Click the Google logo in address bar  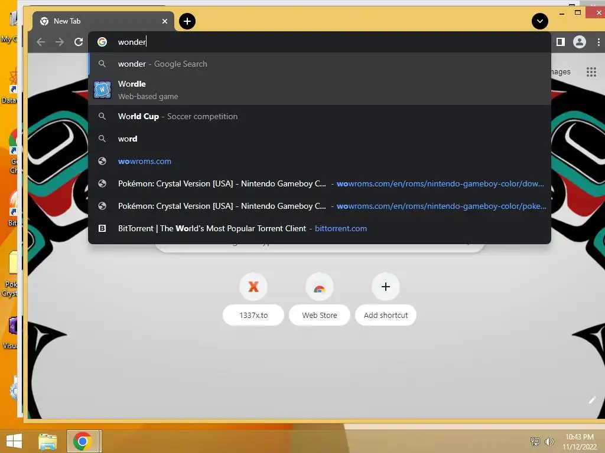[102, 42]
